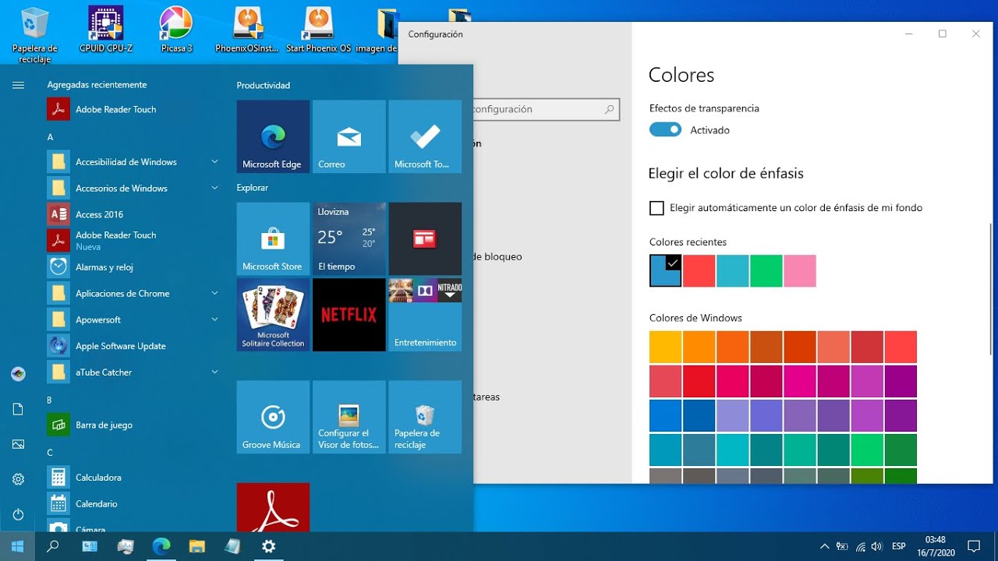Expand the Accesorios de Windows folder chevron
The image size is (998, 561).
point(214,189)
